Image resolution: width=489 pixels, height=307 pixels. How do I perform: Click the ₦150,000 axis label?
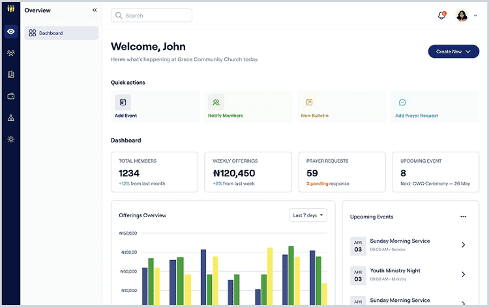(128, 234)
